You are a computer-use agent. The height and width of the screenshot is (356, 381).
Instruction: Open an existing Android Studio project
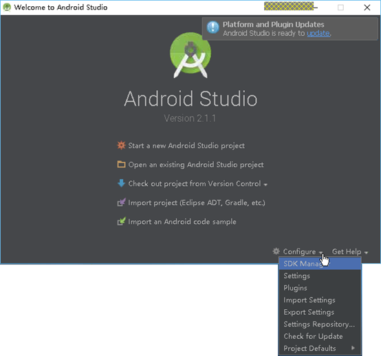(196, 165)
